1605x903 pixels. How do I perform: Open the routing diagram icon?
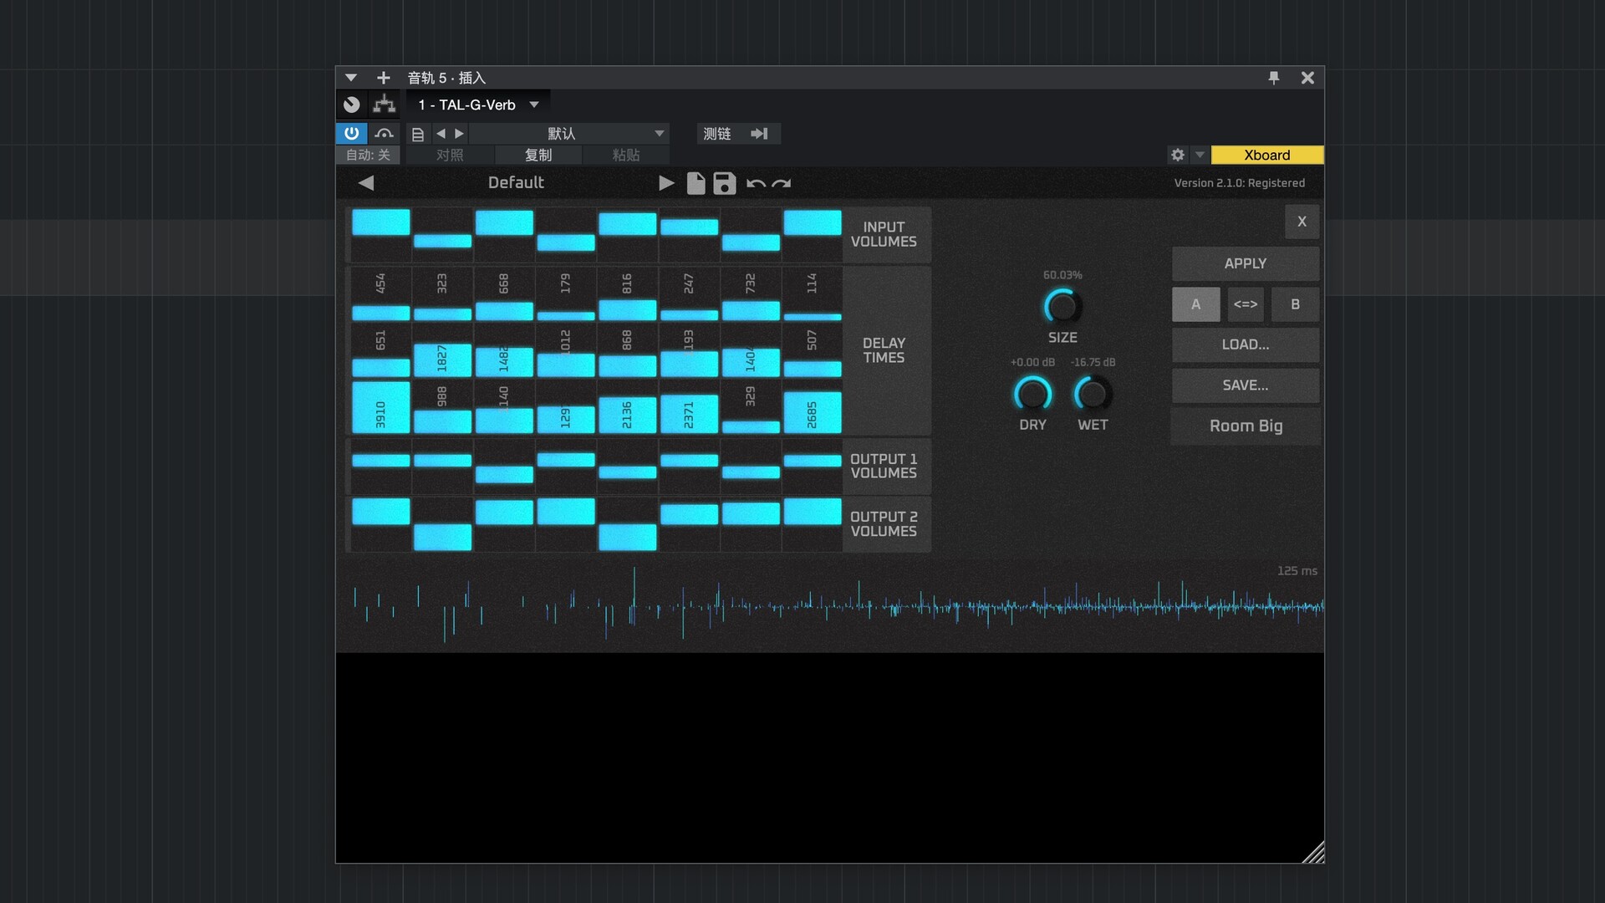[385, 105]
